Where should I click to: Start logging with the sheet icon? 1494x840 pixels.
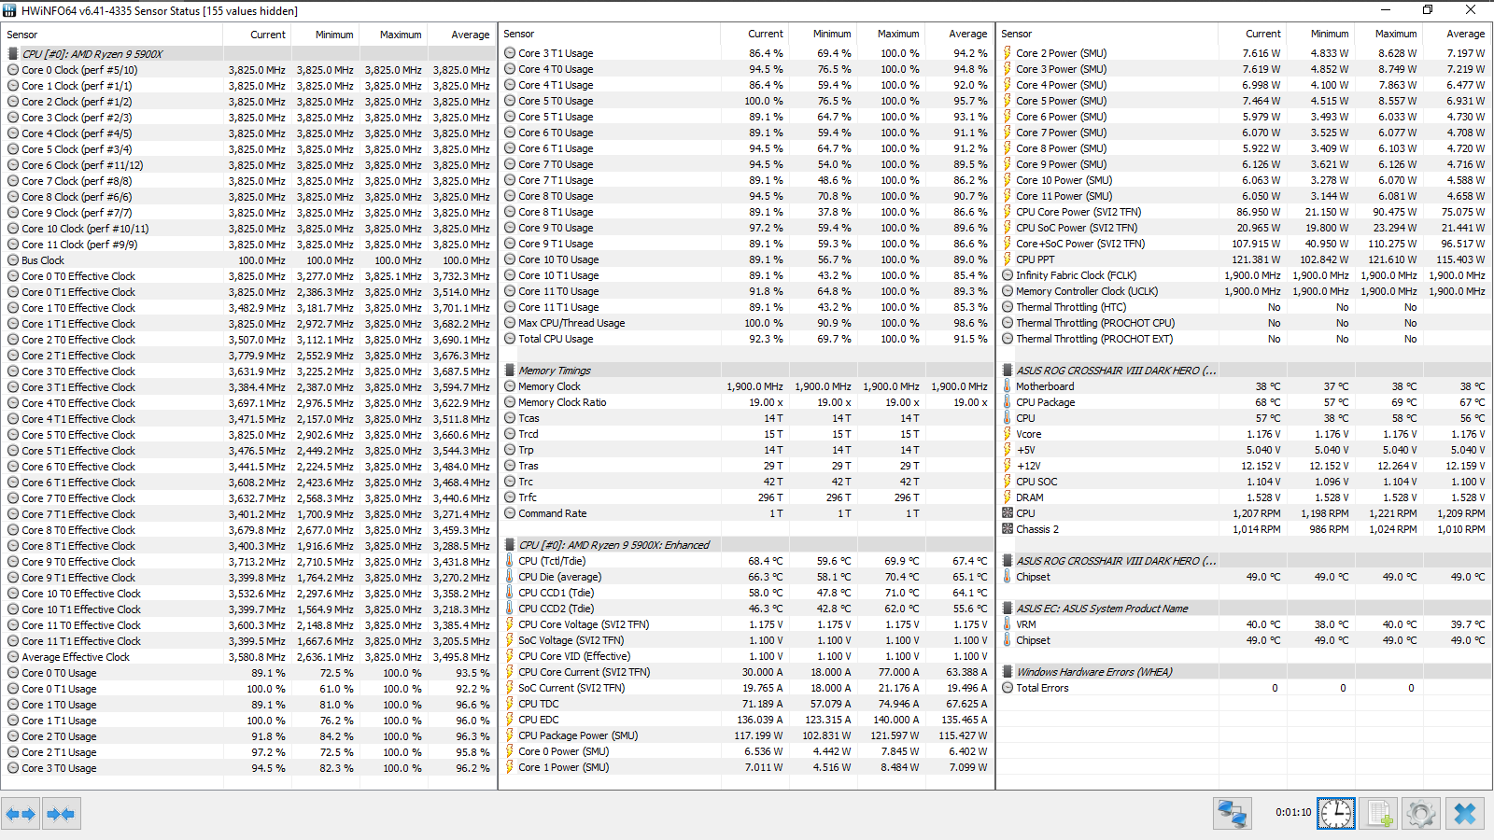point(1379,814)
